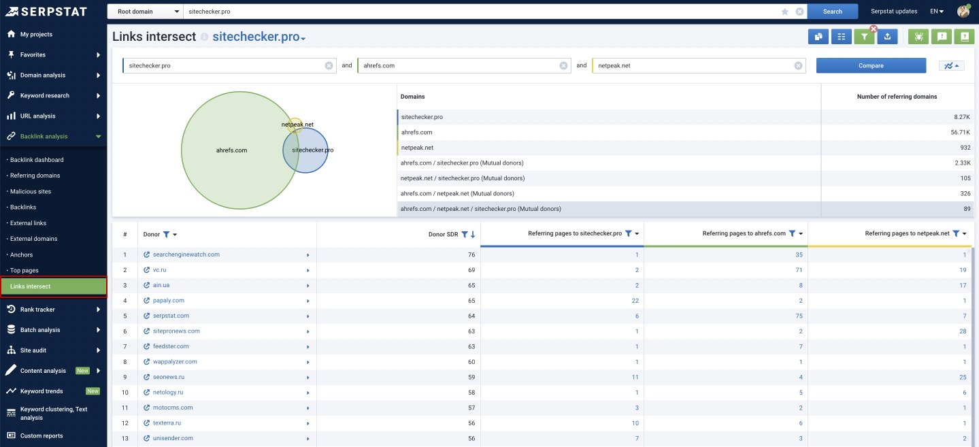Screen dimensions: 979x447
Task: Click the copy/duplicate report icon button
Action: tap(818, 37)
